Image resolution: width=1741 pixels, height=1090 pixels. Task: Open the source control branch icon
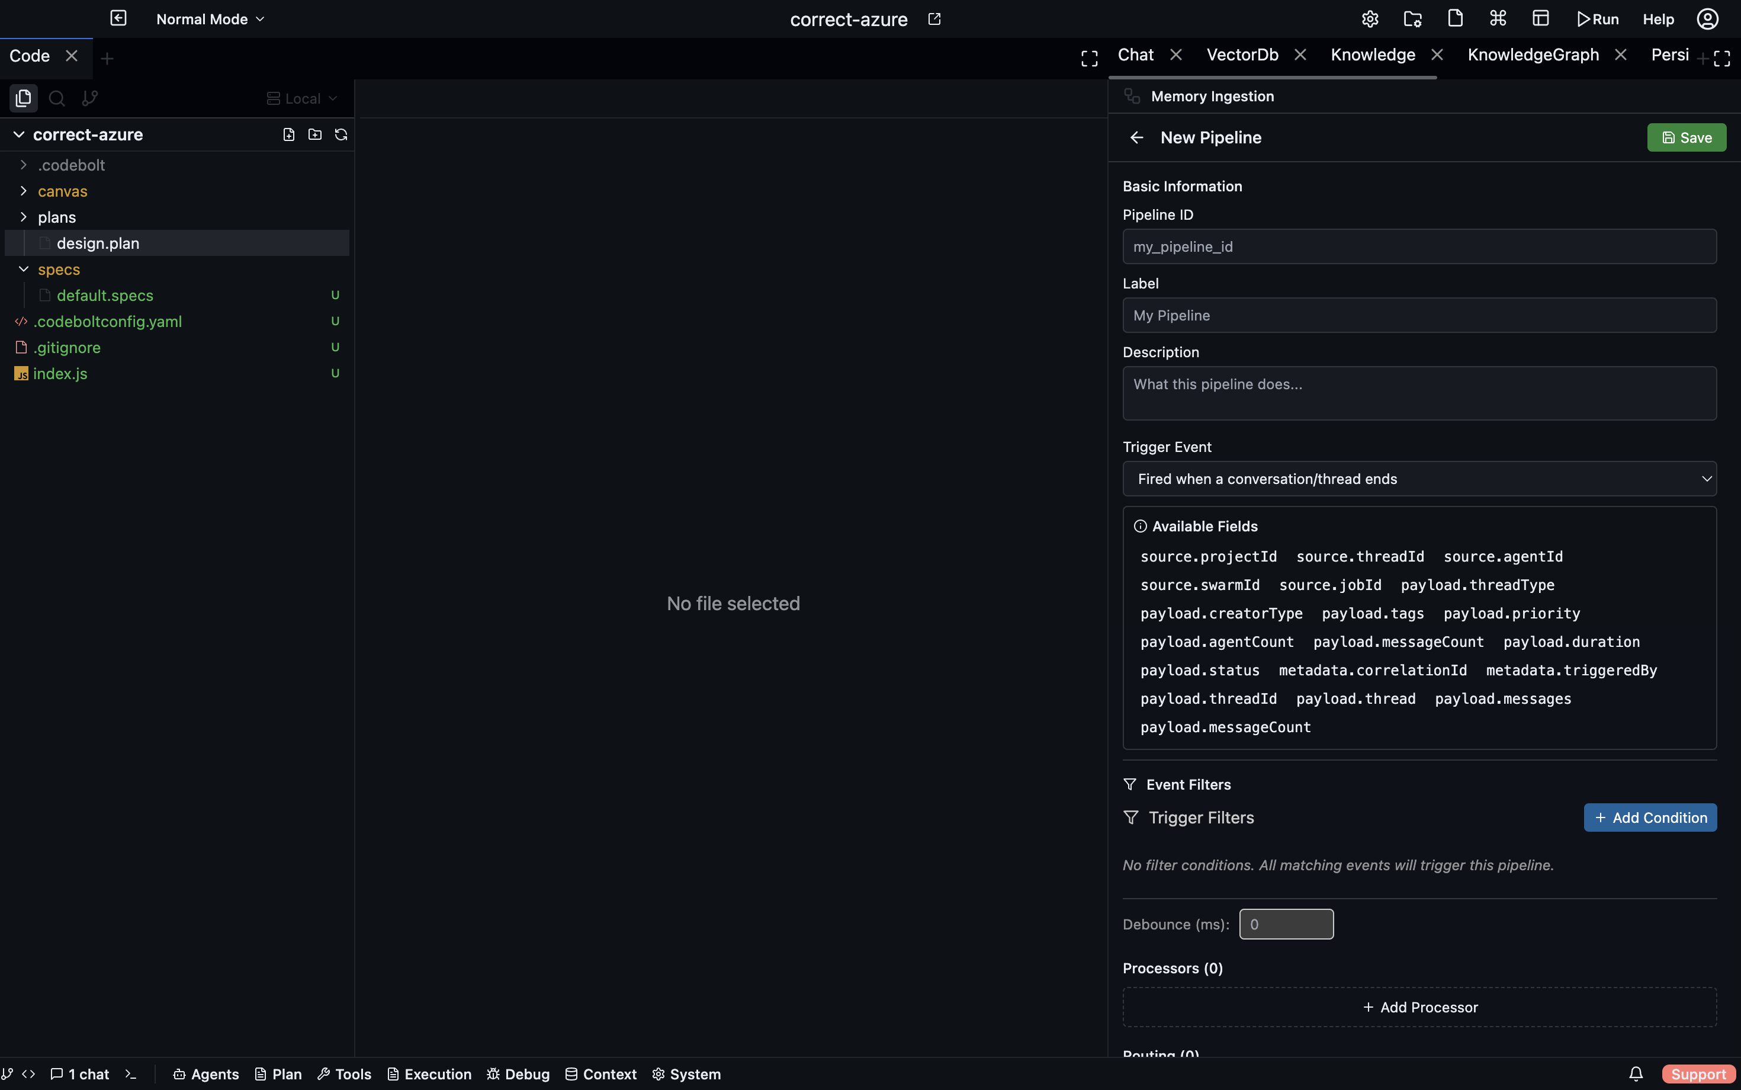(90, 98)
